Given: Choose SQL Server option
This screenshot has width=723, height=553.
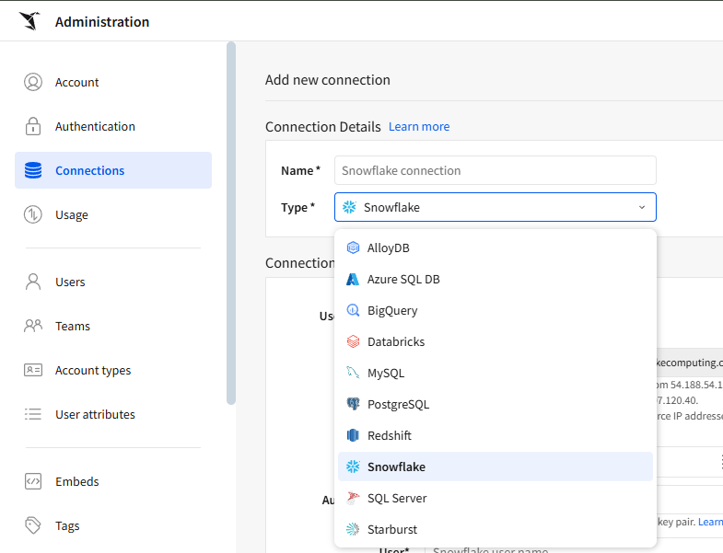Looking at the screenshot, I should 496,498.
